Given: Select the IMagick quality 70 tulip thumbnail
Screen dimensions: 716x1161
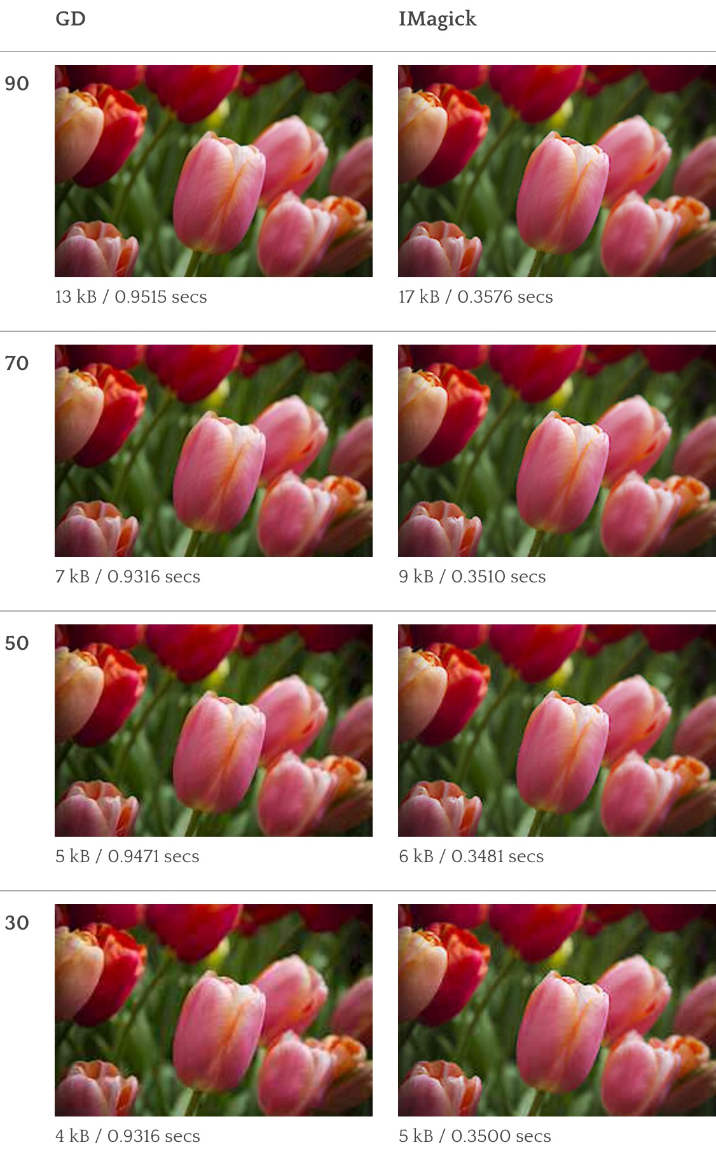Looking at the screenshot, I should pyautogui.click(x=557, y=451).
